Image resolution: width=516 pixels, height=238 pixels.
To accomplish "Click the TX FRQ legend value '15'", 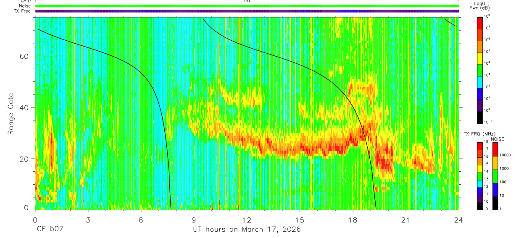I will tap(487, 164).
